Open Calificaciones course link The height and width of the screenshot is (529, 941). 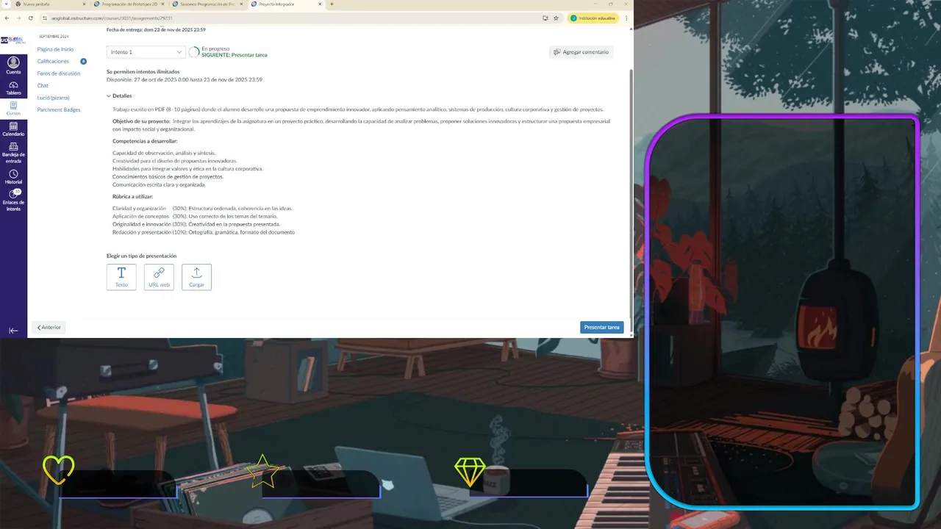coord(53,62)
